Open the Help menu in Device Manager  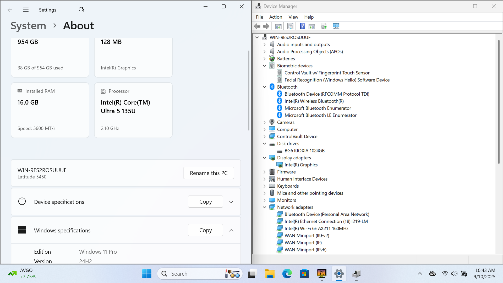[x=309, y=17]
